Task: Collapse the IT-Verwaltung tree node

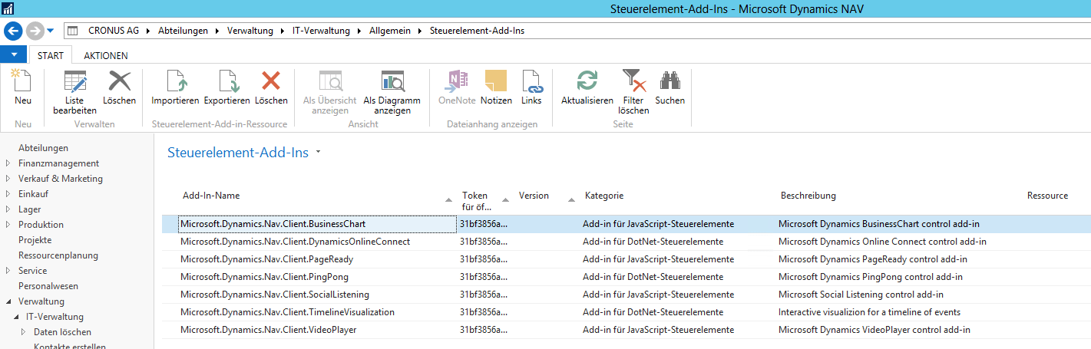Action: click(x=16, y=317)
